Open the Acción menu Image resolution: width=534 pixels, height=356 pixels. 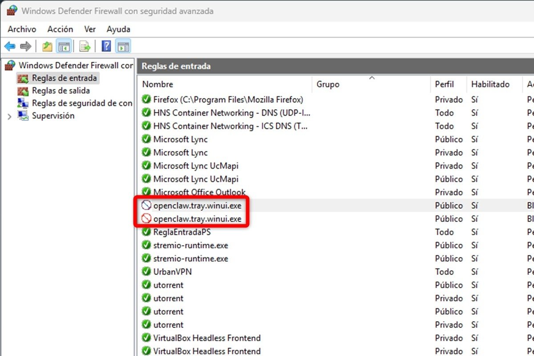pos(60,29)
